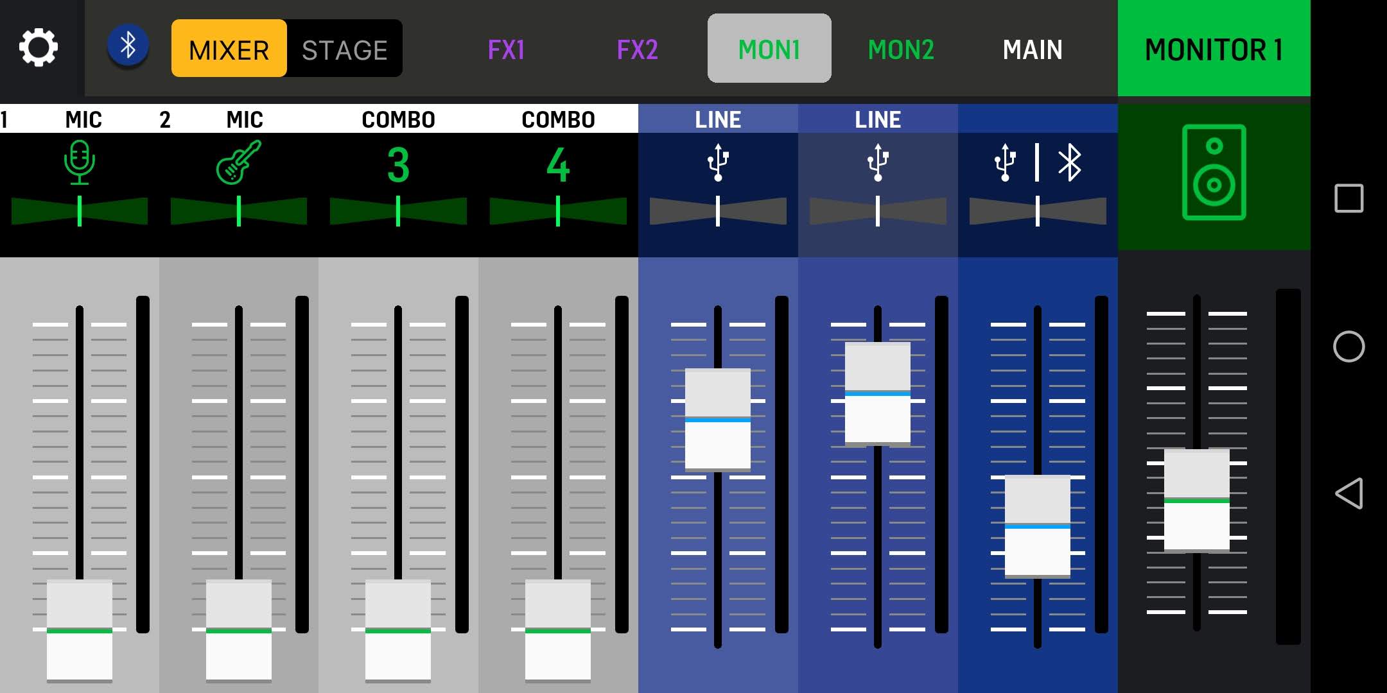
Task: Select the microphone icon on channel 1
Action: 80,162
